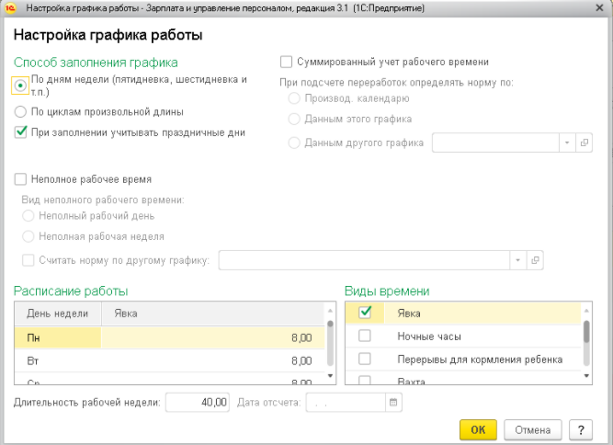This screenshot has height=445, width=613.
Task: Choose Данным другого графика radio option
Action: click(x=294, y=143)
